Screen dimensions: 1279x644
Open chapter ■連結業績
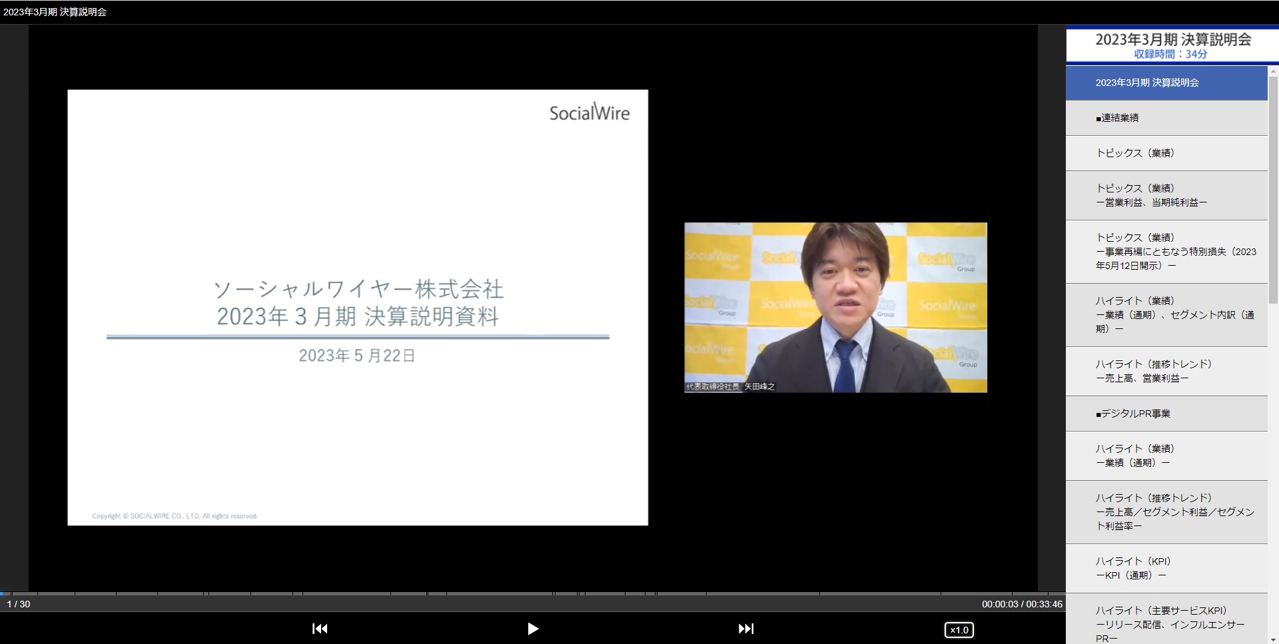(1166, 118)
